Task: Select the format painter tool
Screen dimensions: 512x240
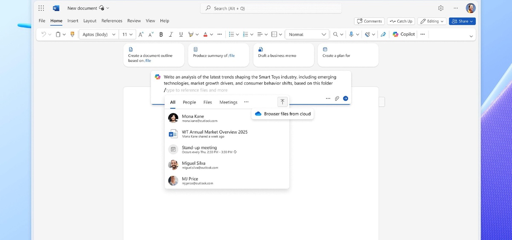Action: click(72, 35)
